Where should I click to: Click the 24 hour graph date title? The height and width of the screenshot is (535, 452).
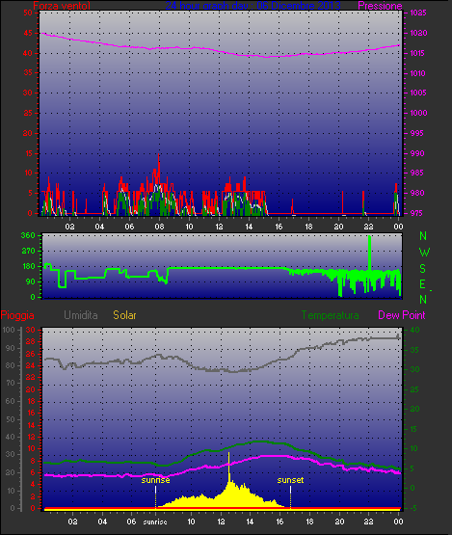tap(253, 6)
